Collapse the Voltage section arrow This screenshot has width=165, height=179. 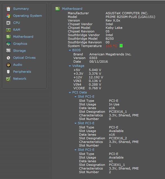70,66
